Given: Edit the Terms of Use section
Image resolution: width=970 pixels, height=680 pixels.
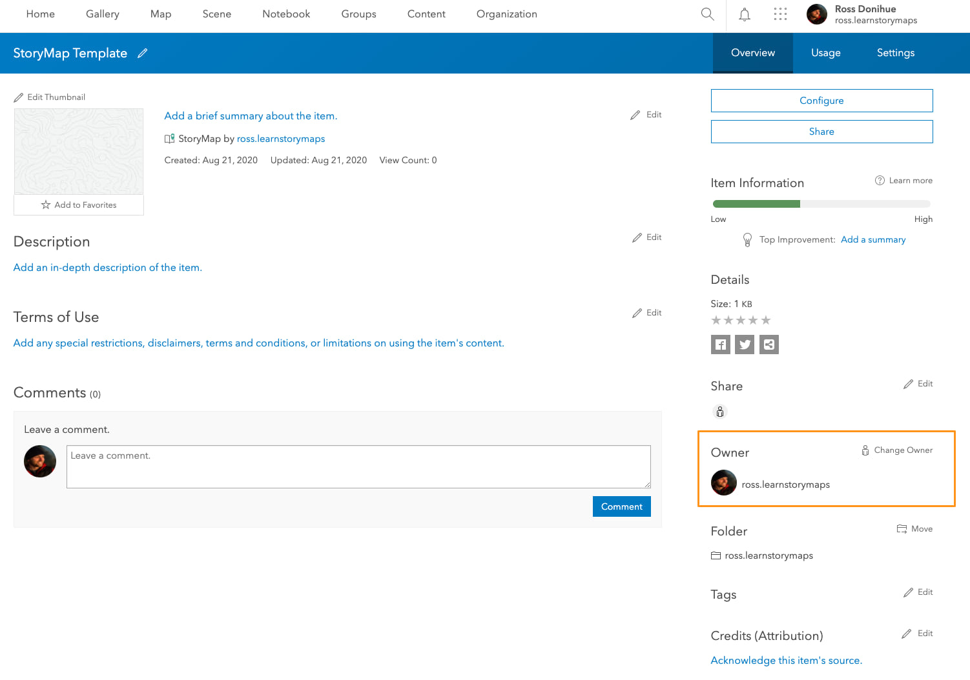Looking at the screenshot, I should [x=647, y=313].
